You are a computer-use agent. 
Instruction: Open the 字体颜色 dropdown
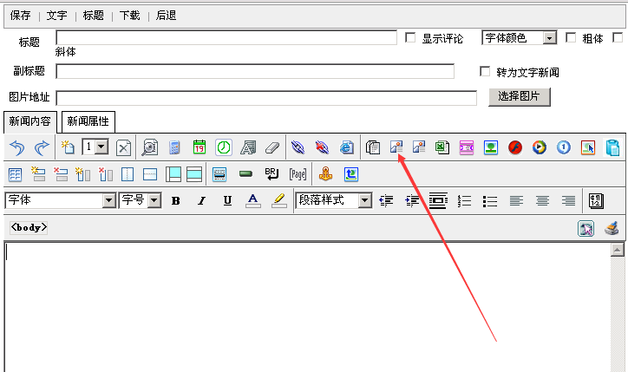click(519, 38)
